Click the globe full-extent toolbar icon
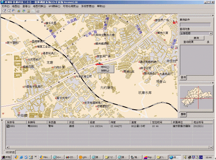 pyautogui.click(x=24, y=11)
